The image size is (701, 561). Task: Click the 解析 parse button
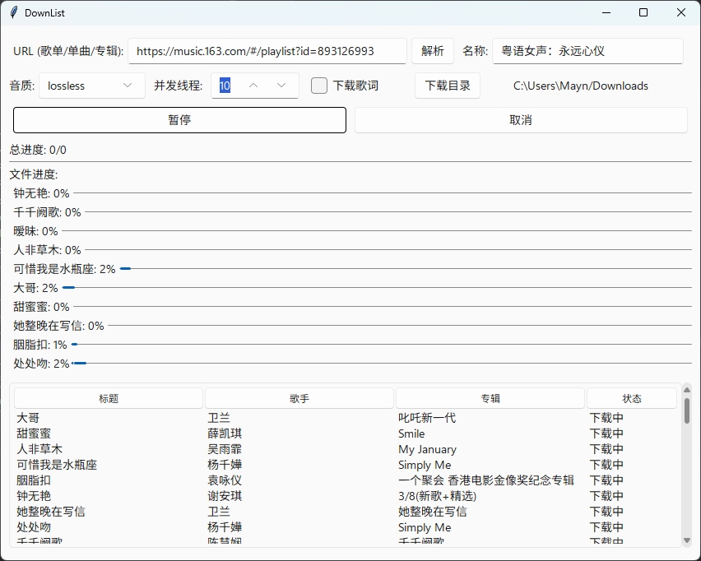pyautogui.click(x=432, y=50)
